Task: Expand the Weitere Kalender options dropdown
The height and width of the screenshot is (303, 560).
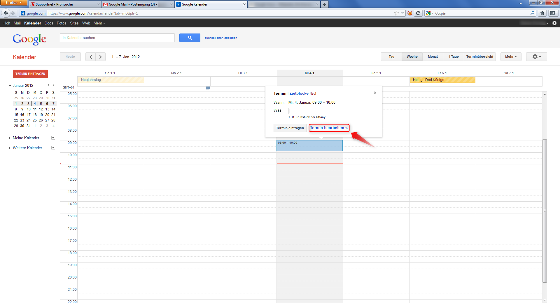Action: [53, 147]
